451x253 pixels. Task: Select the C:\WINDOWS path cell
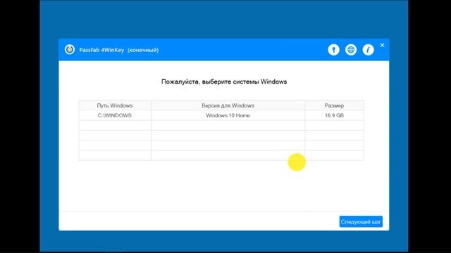point(115,115)
